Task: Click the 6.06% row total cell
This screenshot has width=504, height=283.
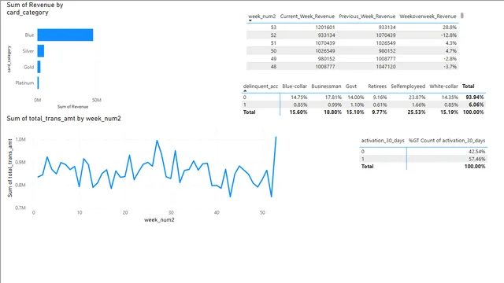Action: [x=476, y=105]
